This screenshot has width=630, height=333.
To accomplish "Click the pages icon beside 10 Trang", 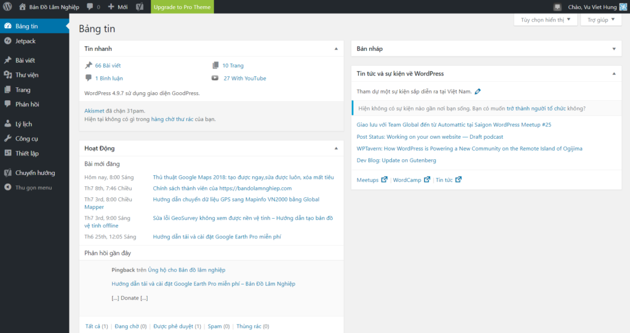I will (x=215, y=65).
